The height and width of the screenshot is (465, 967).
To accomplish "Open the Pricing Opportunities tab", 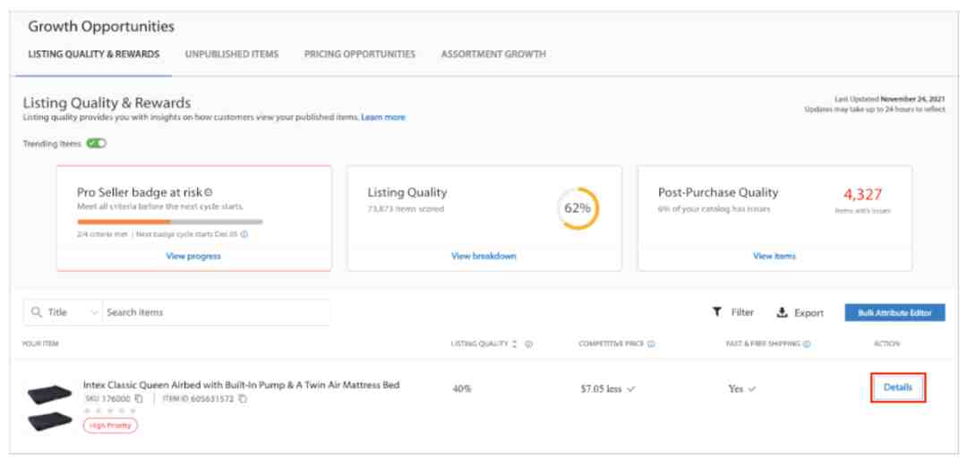I will [x=359, y=54].
